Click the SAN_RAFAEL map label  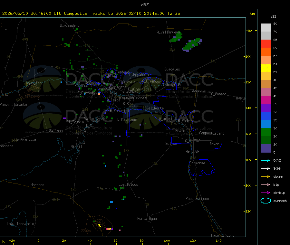pos(118,88)
